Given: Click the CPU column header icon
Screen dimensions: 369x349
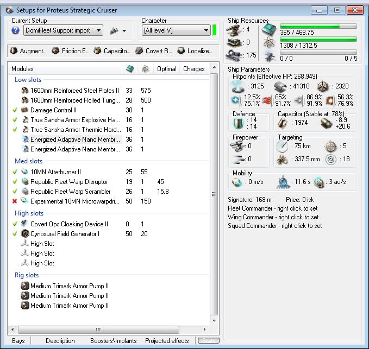Looking at the screenshot, I should coord(130,69).
